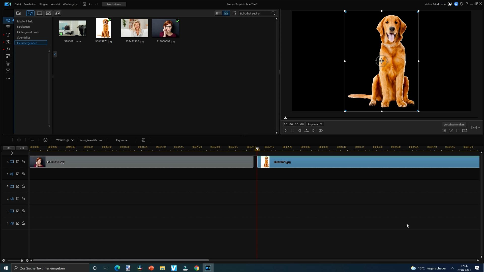Show only images in library

click(x=48, y=13)
